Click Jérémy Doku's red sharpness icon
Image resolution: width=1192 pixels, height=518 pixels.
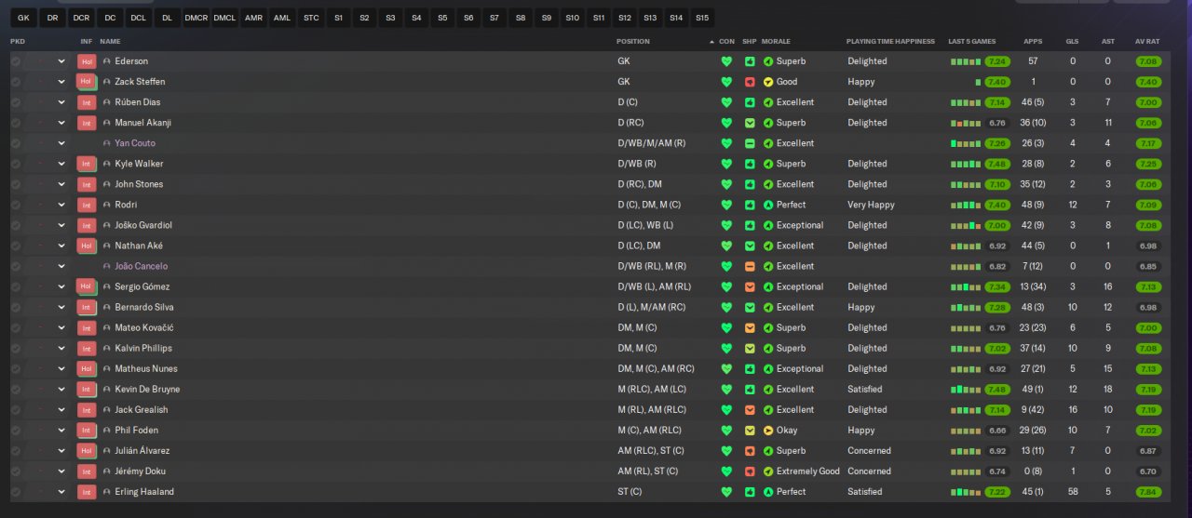click(x=750, y=472)
